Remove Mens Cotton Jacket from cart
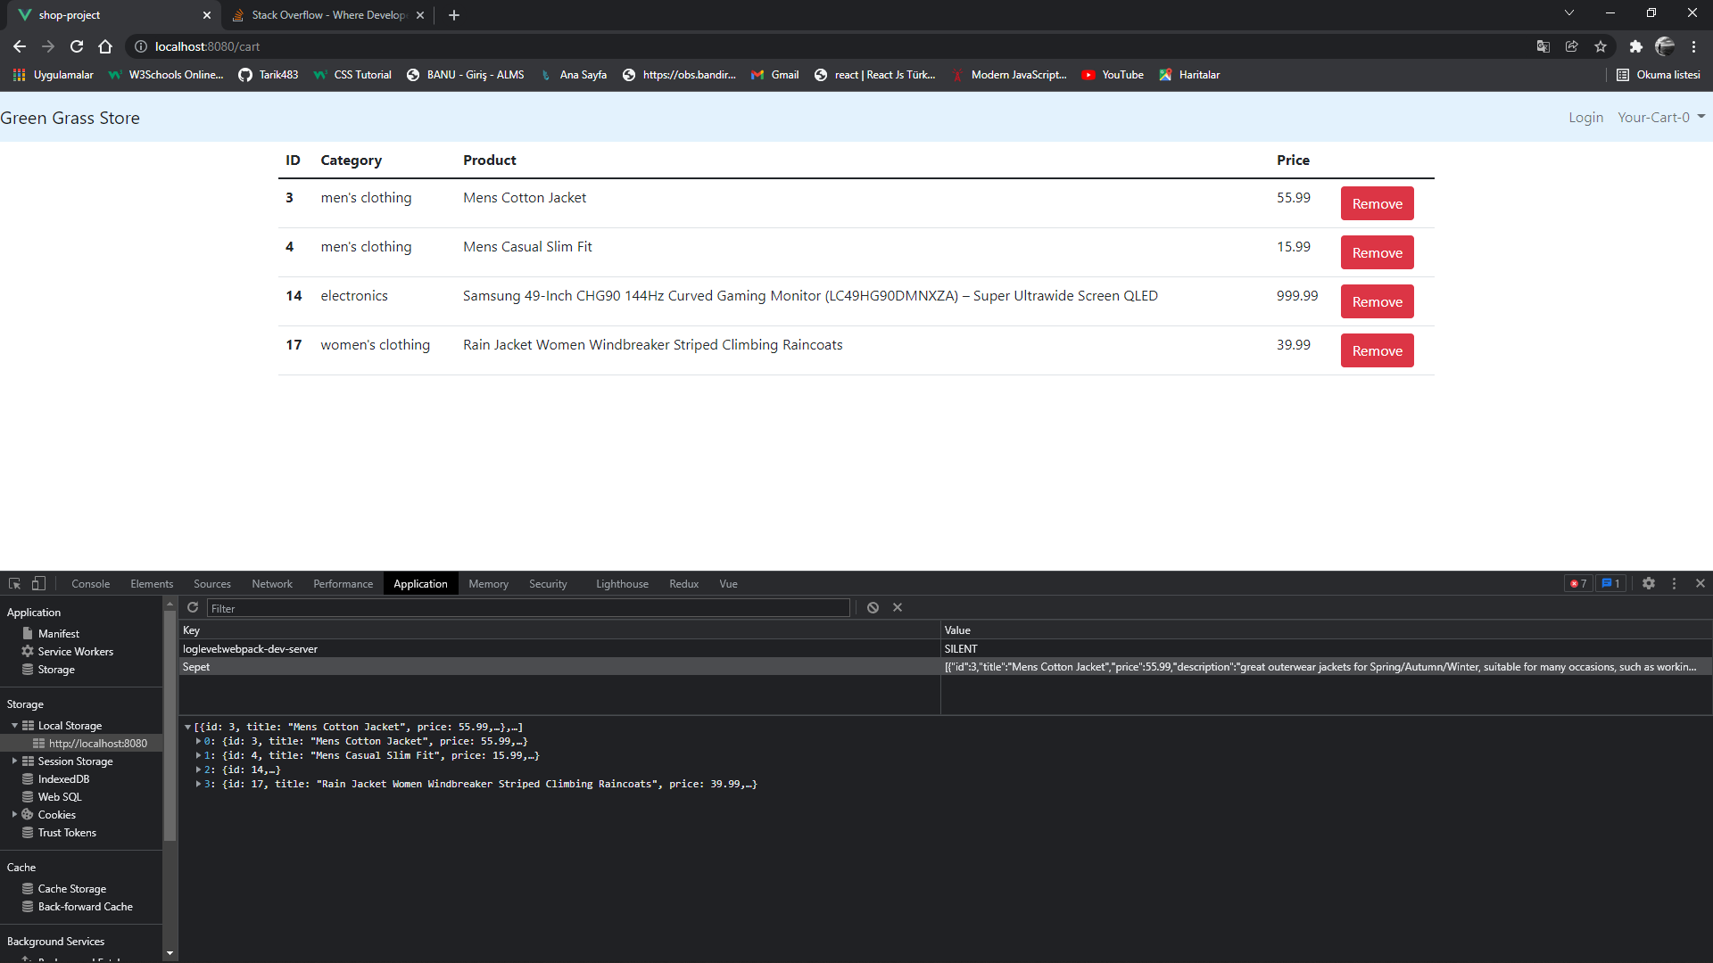 pos(1376,203)
